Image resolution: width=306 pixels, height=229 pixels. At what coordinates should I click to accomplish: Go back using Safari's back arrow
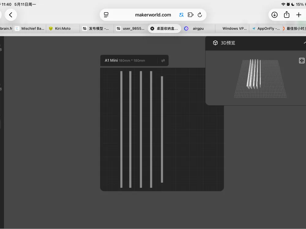[x=11, y=15]
